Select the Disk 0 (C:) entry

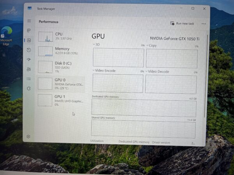click(61, 67)
